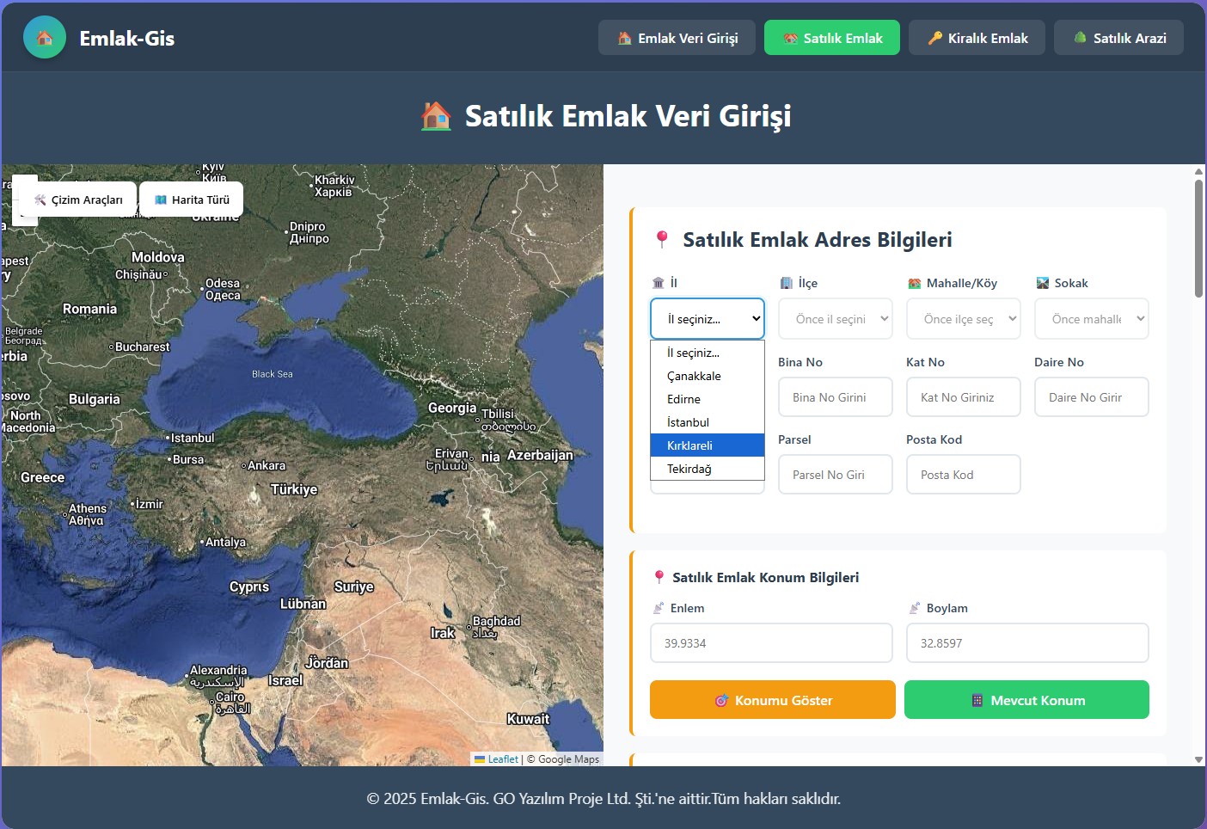1207x829 pixels.
Task: Focus the Enlem latitude input field
Action: click(771, 643)
